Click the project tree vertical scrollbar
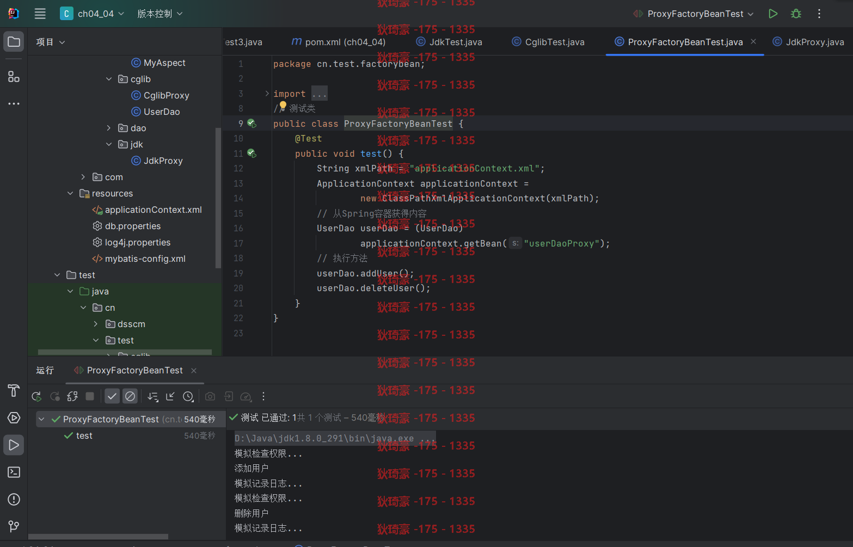Screen dimensions: 853x547 click(x=218, y=198)
